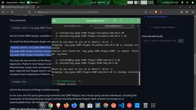Click the screen cast icon in address bar

click(x=146, y=12)
